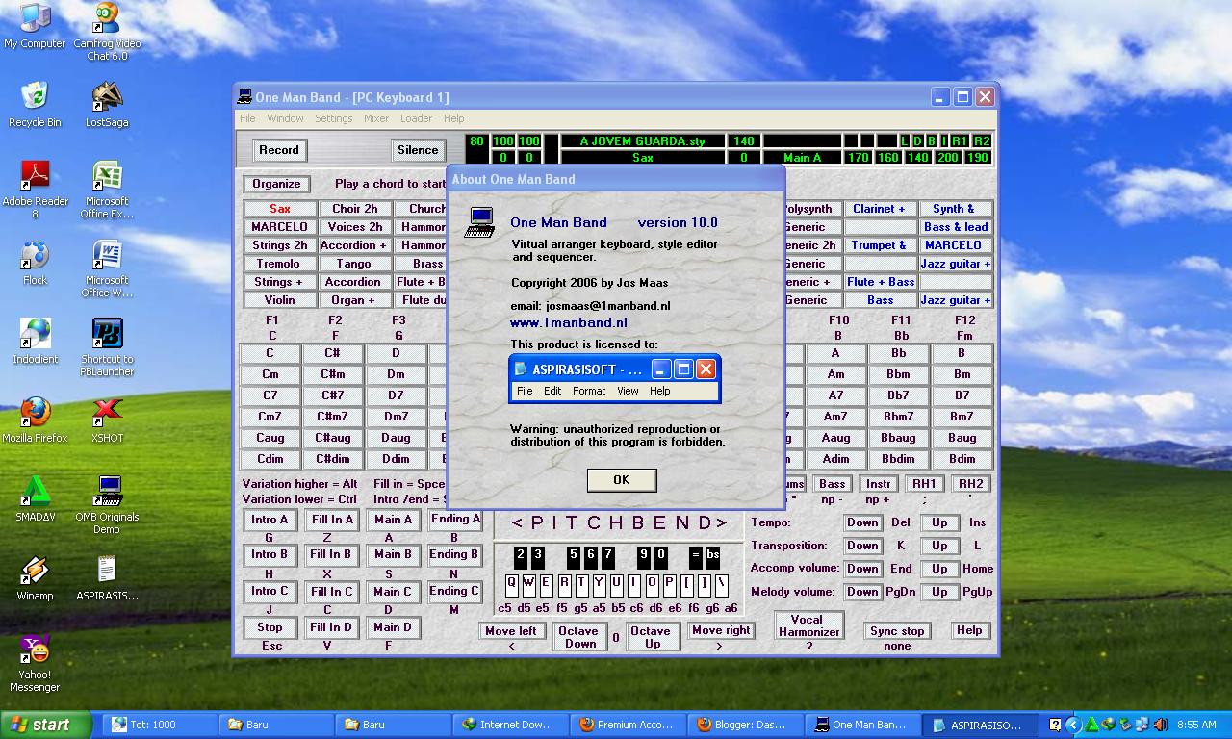Viewport: 1232px width, 739px height.
Task: Increase accomp volume with the Up button
Action: pos(939,569)
